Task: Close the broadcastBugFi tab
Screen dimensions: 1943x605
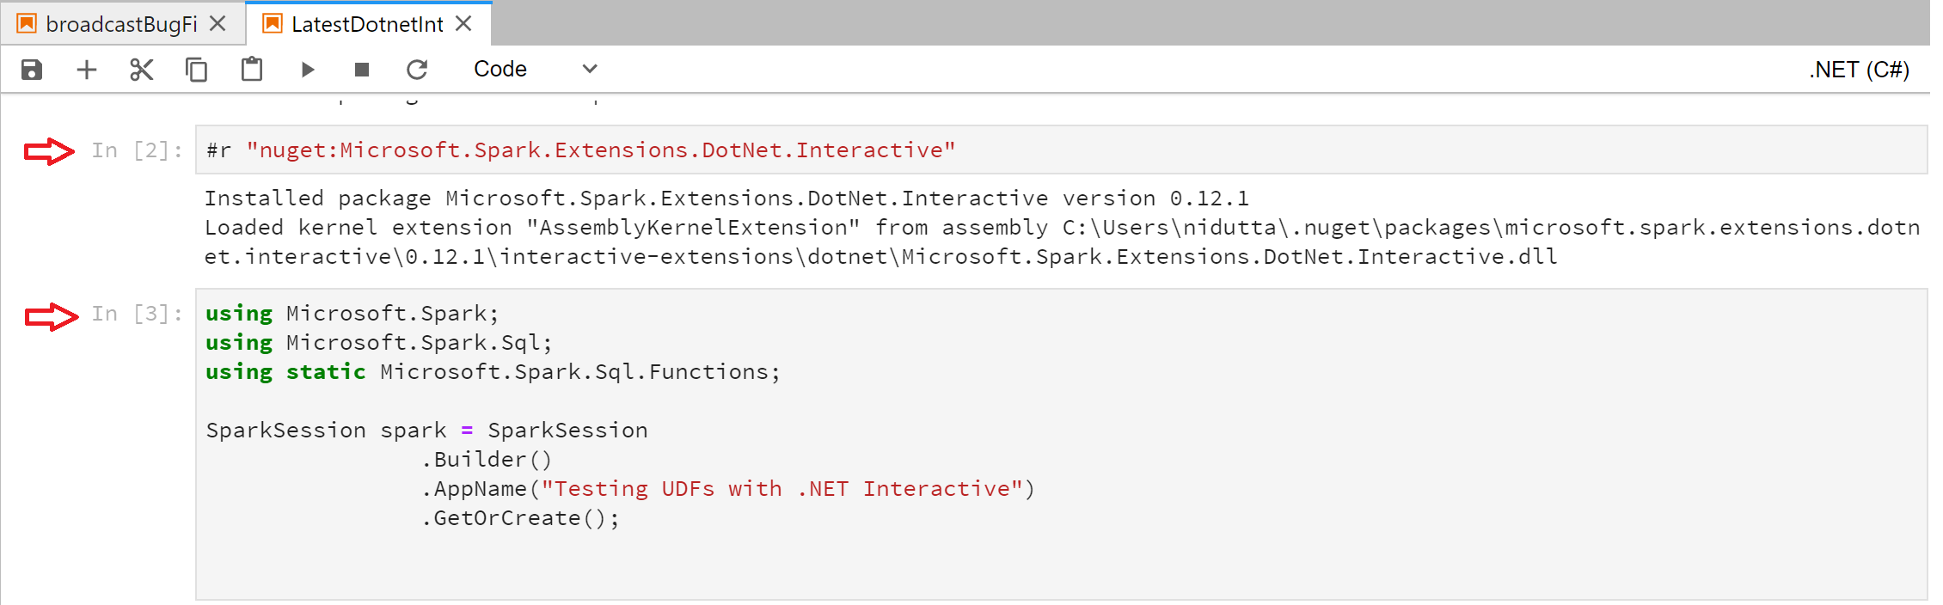Action: 218,23
